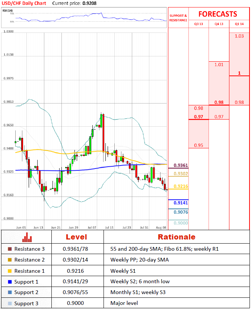Click the 0.98 value in Q1 14 column
This screenshot has width=251, height=309.
tap(239, 102)
